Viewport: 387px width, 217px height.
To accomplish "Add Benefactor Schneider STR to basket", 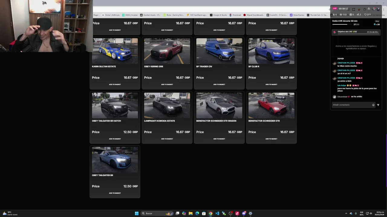I will click(271, 139).
